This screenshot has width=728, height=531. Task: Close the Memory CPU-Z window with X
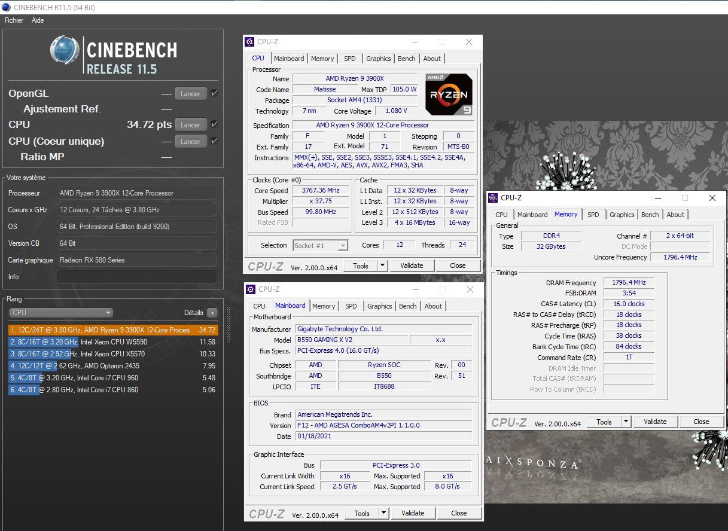click(x=712, y=198)
